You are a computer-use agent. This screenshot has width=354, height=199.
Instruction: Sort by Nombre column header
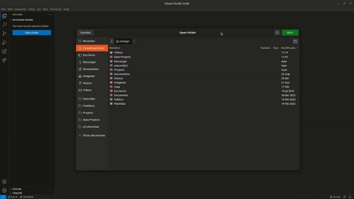click(x=114, y=48)
